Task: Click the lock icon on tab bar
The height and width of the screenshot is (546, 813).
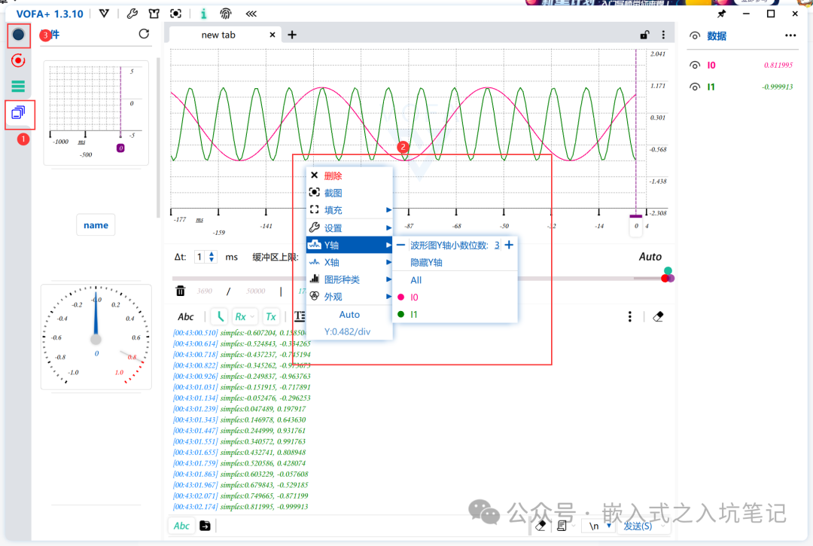Action: 644,35
